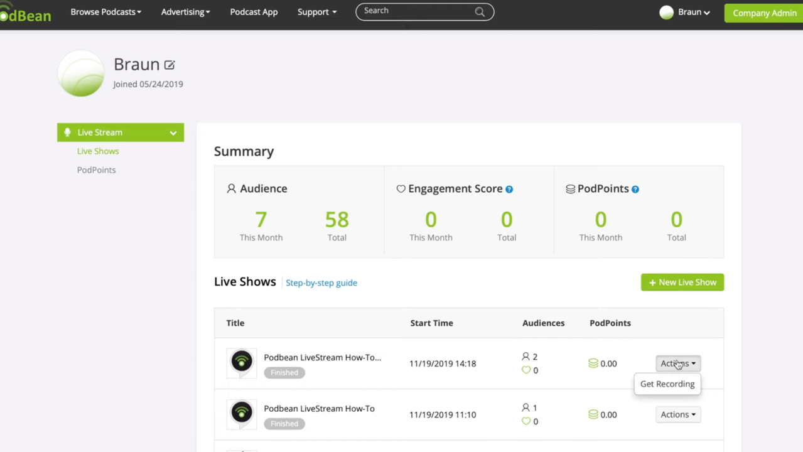Open the Advertising dropdown menu
Image resolution: width=803 pixels, height=452 pixels.
tap(185, 12)
